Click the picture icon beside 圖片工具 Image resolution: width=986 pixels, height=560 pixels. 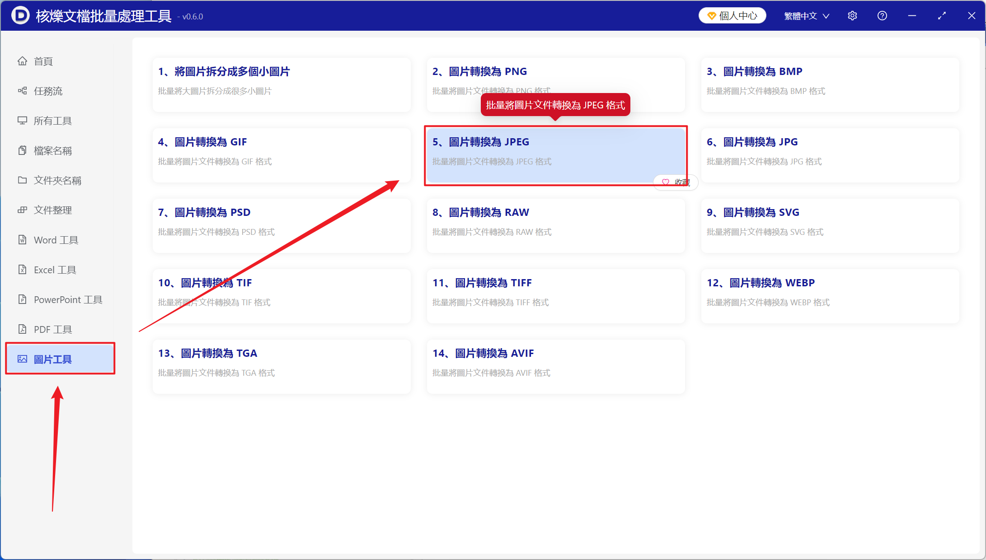[x=22, y=359]
